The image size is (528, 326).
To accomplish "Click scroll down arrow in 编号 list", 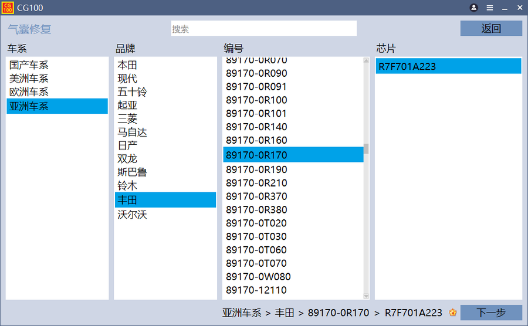I will tap(366, 296).
